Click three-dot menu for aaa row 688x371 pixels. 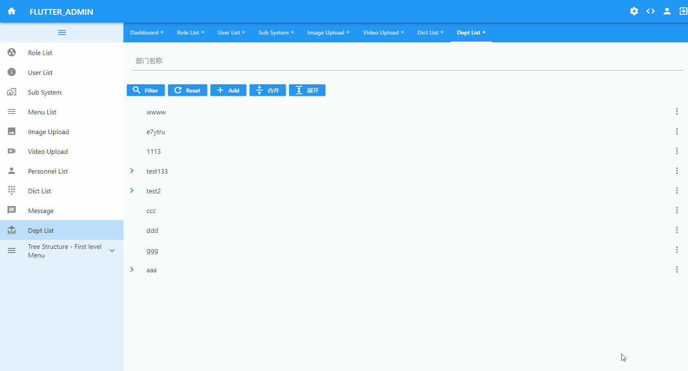(x=676, y=270)
